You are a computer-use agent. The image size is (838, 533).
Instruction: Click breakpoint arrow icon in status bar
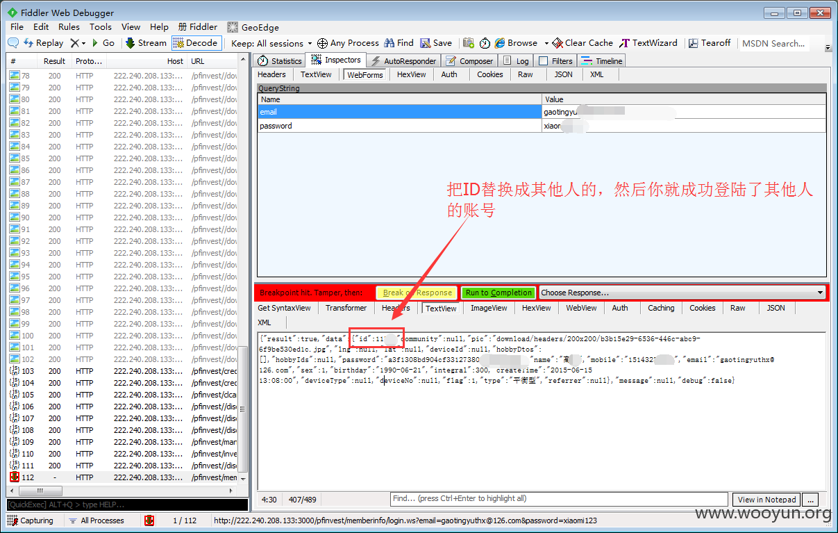pyautogui.click(x=149, y=520)
